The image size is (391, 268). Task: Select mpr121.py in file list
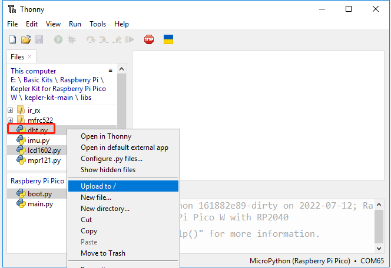point(44,160)
